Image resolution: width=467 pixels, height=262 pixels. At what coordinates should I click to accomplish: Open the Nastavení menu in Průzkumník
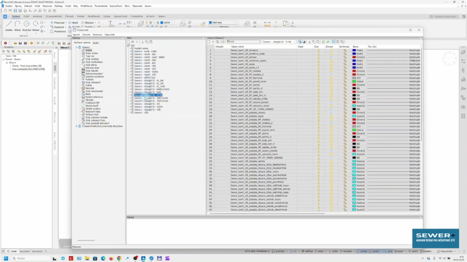tap(97, 35)
